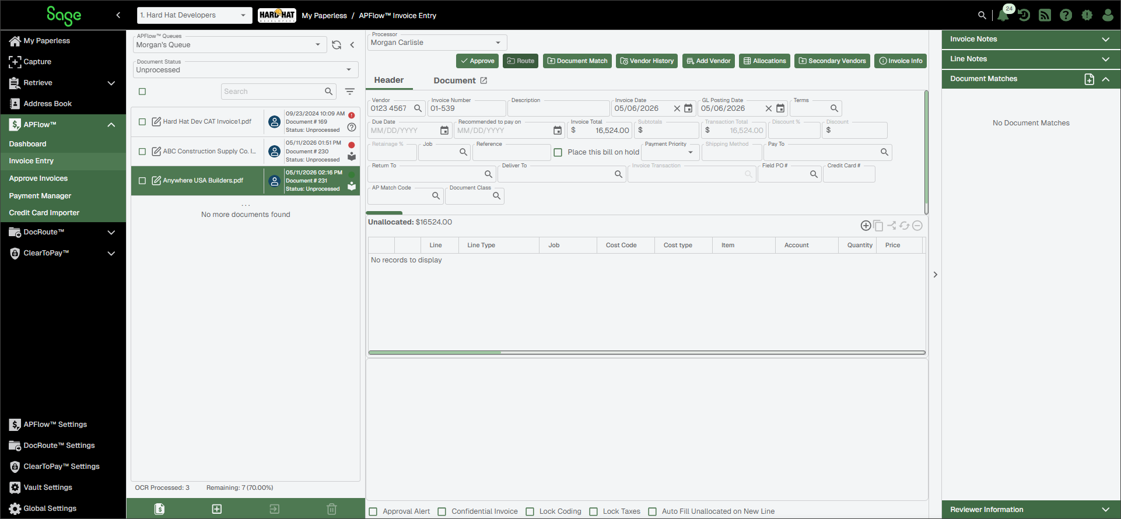Screen dimensions: 1121x519
Task: Open the Processor dropdown
Action: (437, 43)
